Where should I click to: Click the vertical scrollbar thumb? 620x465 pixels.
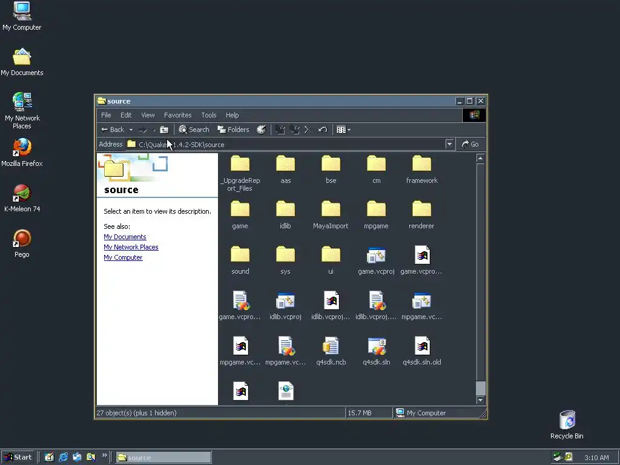coord(480,388)
